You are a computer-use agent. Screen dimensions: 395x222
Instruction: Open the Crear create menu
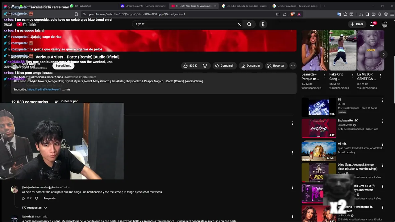pyautogui.click(x=357, y=24)
